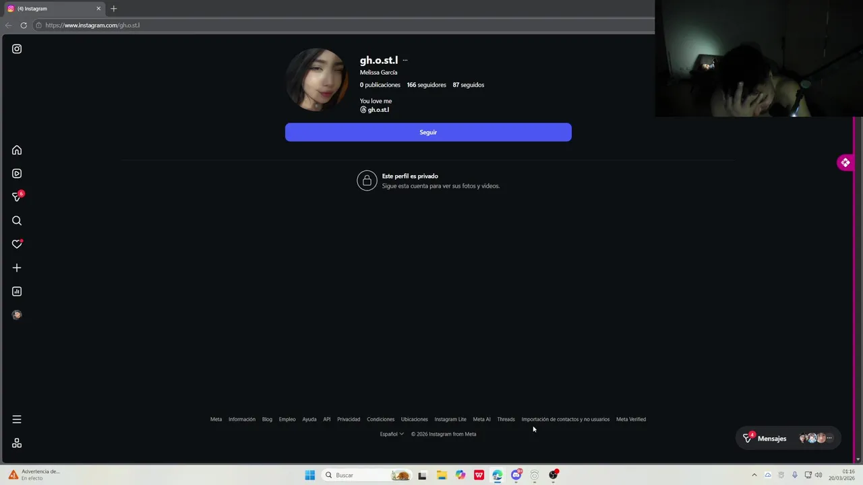Open the volume speaker tray icon

(819, 475)
